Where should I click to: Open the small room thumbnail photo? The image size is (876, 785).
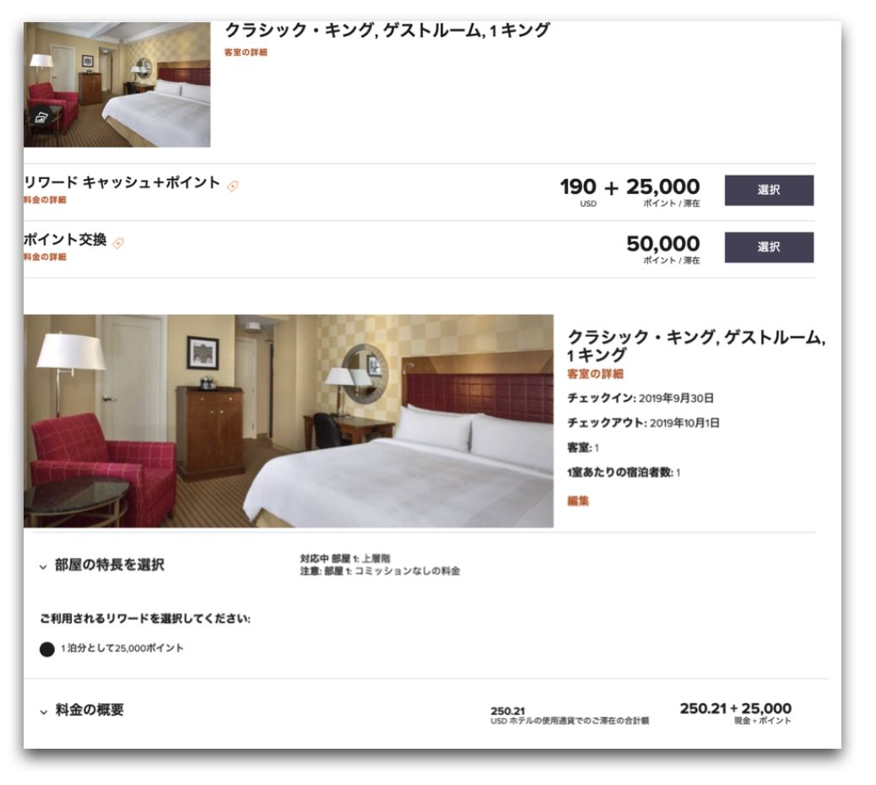[116, 84]
